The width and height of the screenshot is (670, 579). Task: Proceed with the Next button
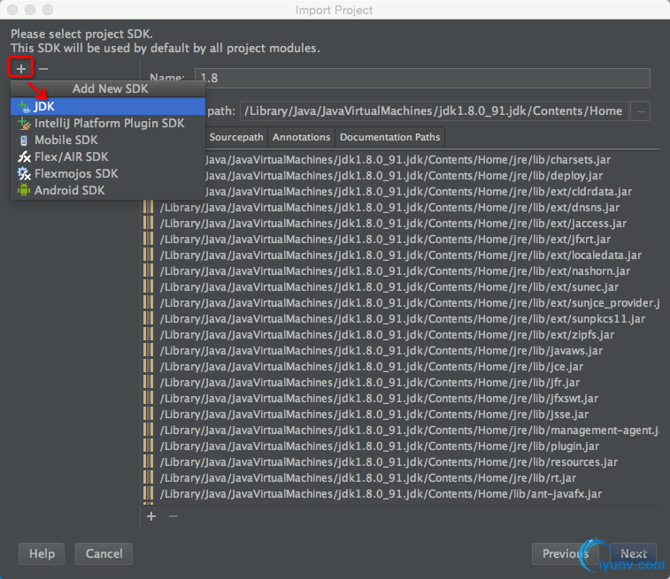click(x=633, y=554)
